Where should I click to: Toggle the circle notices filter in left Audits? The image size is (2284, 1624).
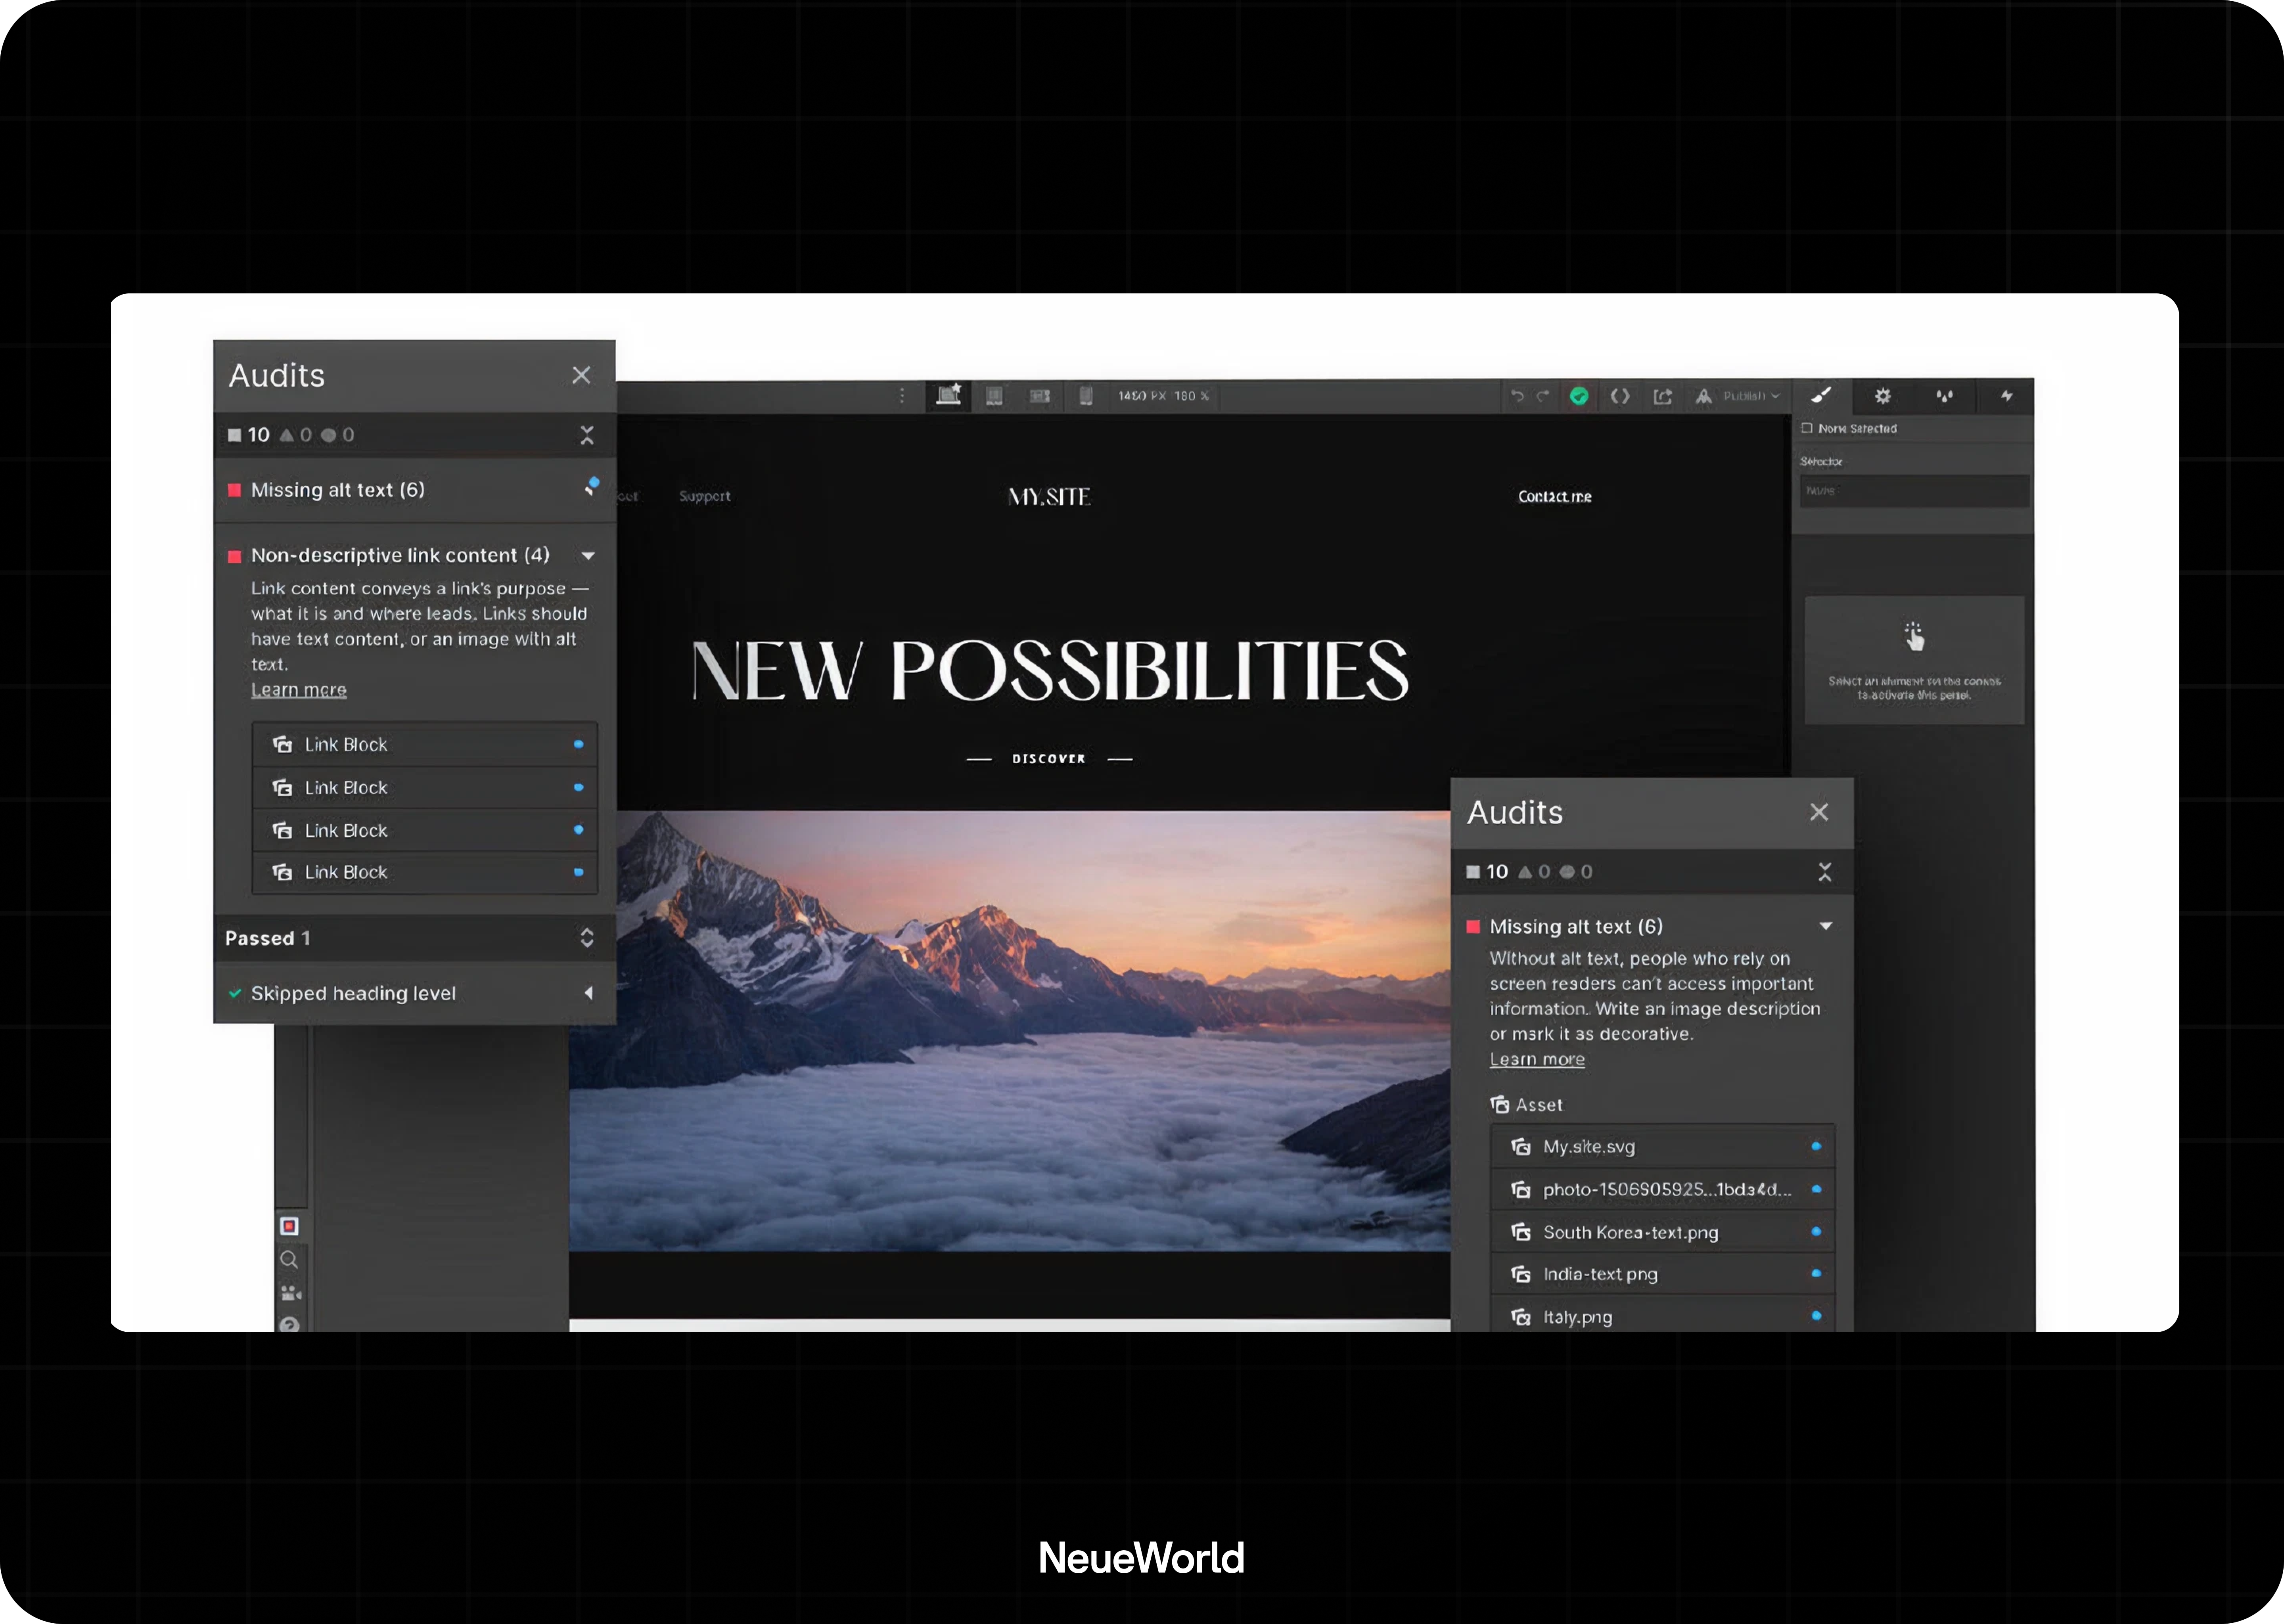[338, 435]
